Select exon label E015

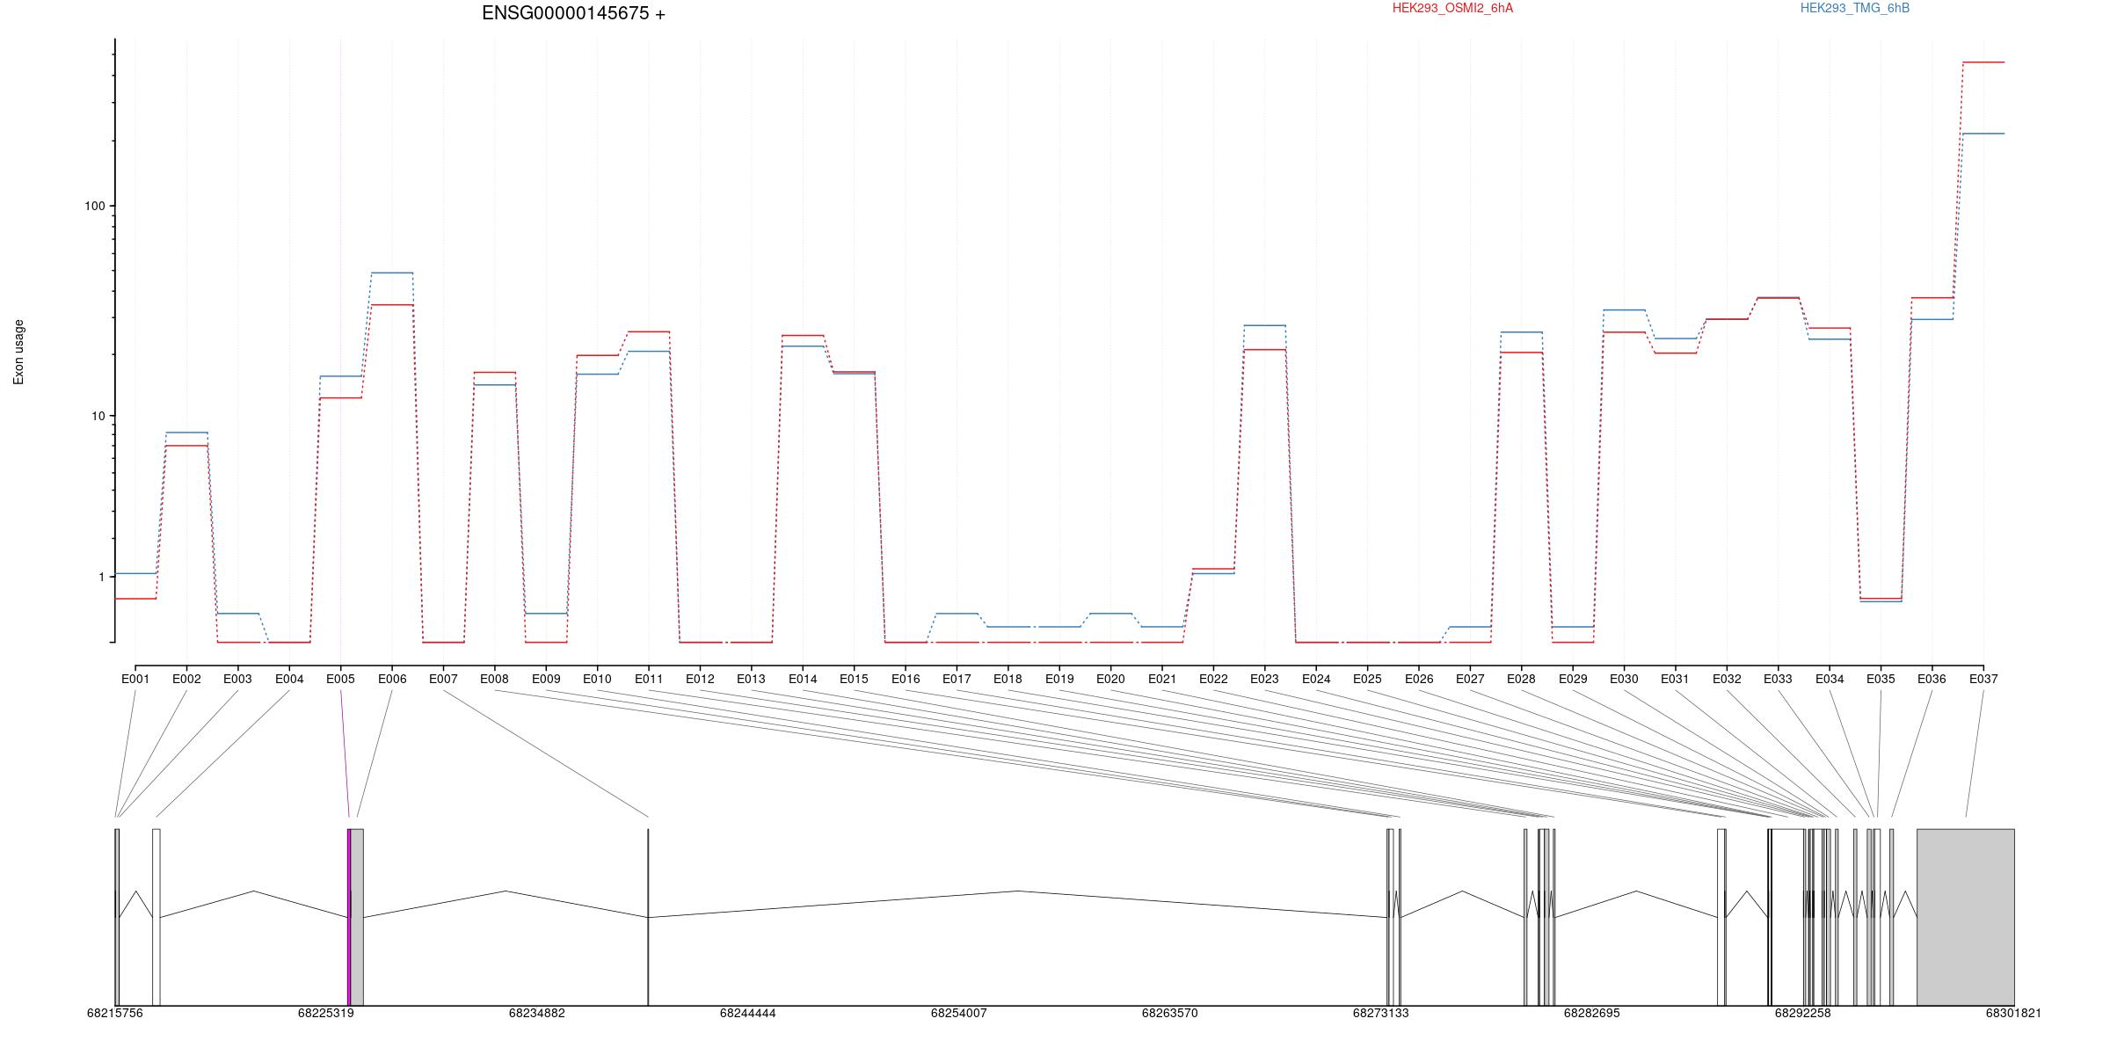point(854,680)
